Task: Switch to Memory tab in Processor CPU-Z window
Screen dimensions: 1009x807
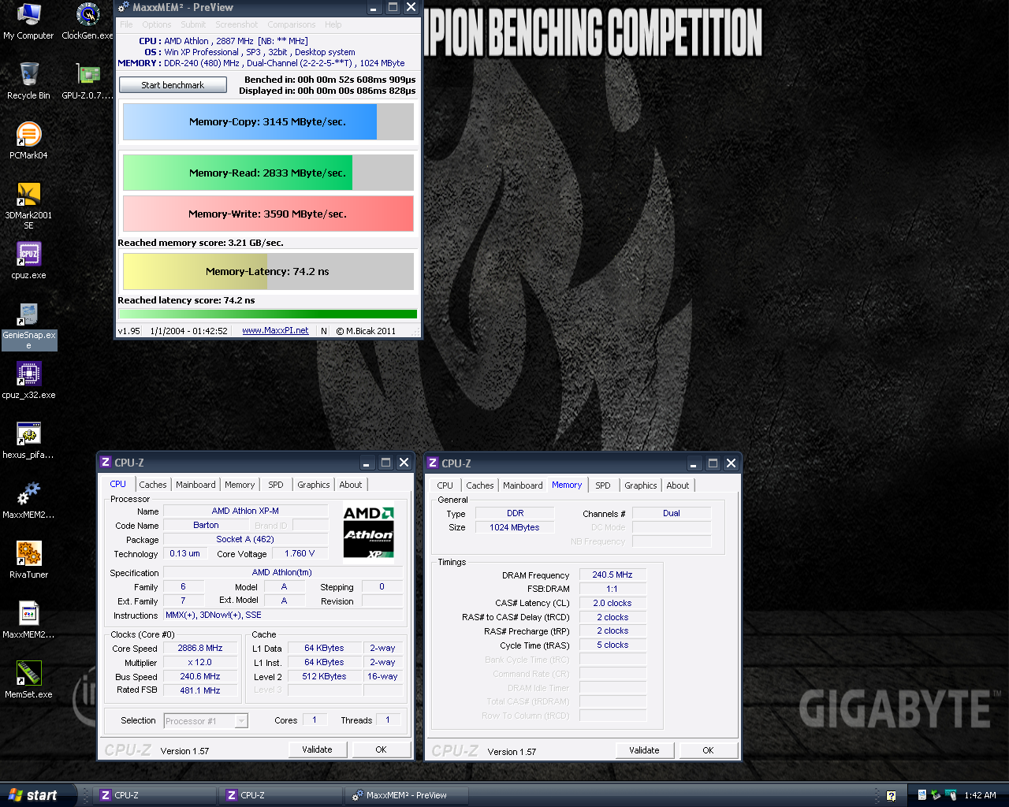Action: click(x=240, y=485)
